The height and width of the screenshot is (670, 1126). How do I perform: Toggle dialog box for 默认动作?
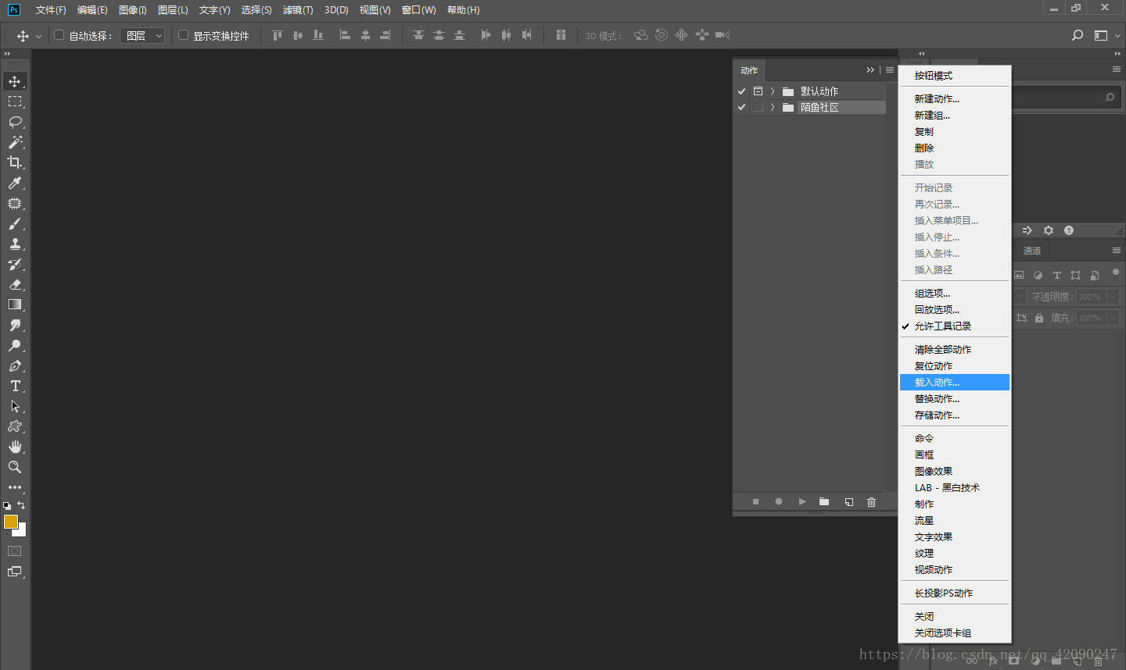(x=758, y=91)
